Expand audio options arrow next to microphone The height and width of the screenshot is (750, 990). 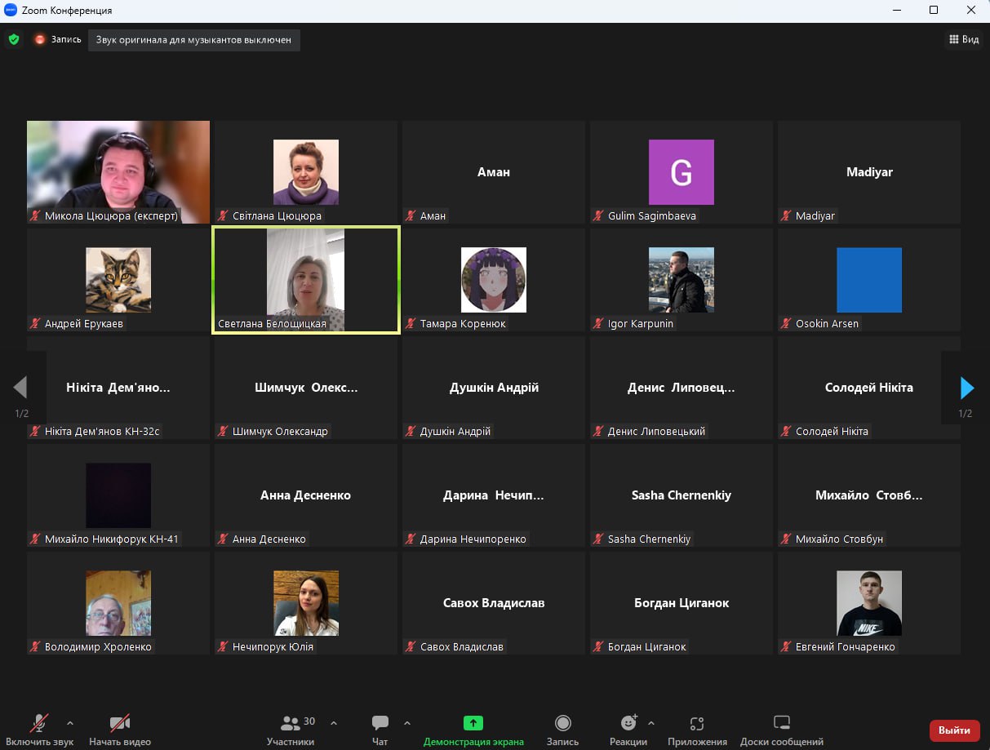tap(69, 723)
